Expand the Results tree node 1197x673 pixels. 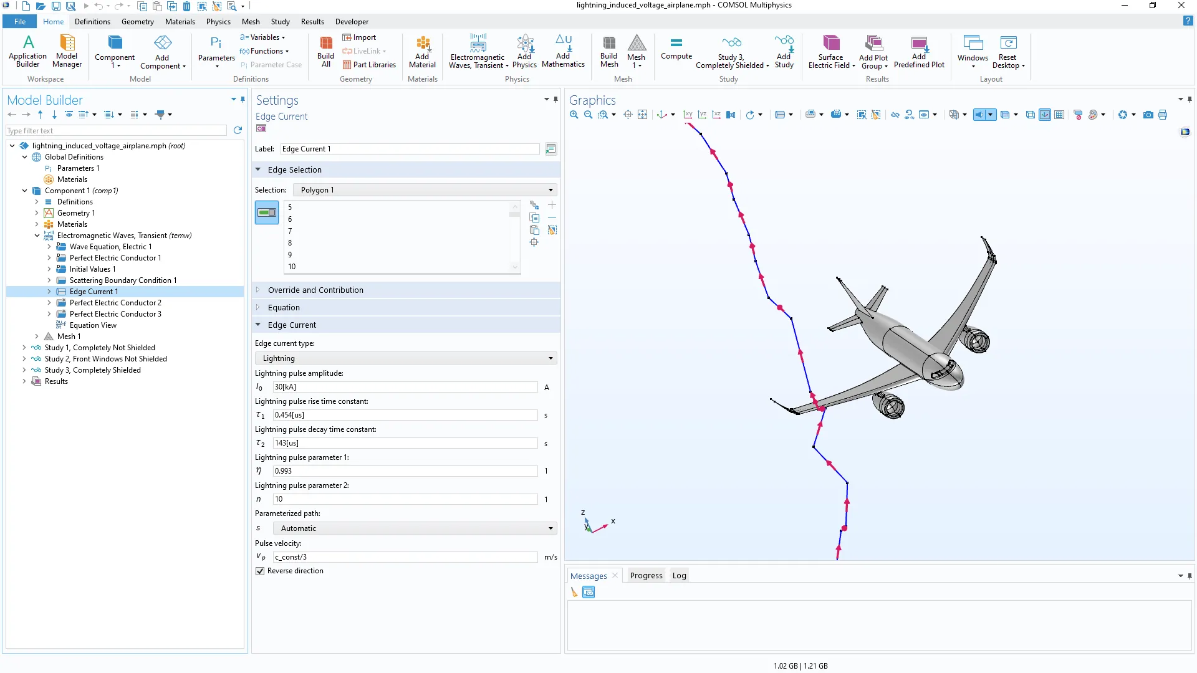(24, 381)
